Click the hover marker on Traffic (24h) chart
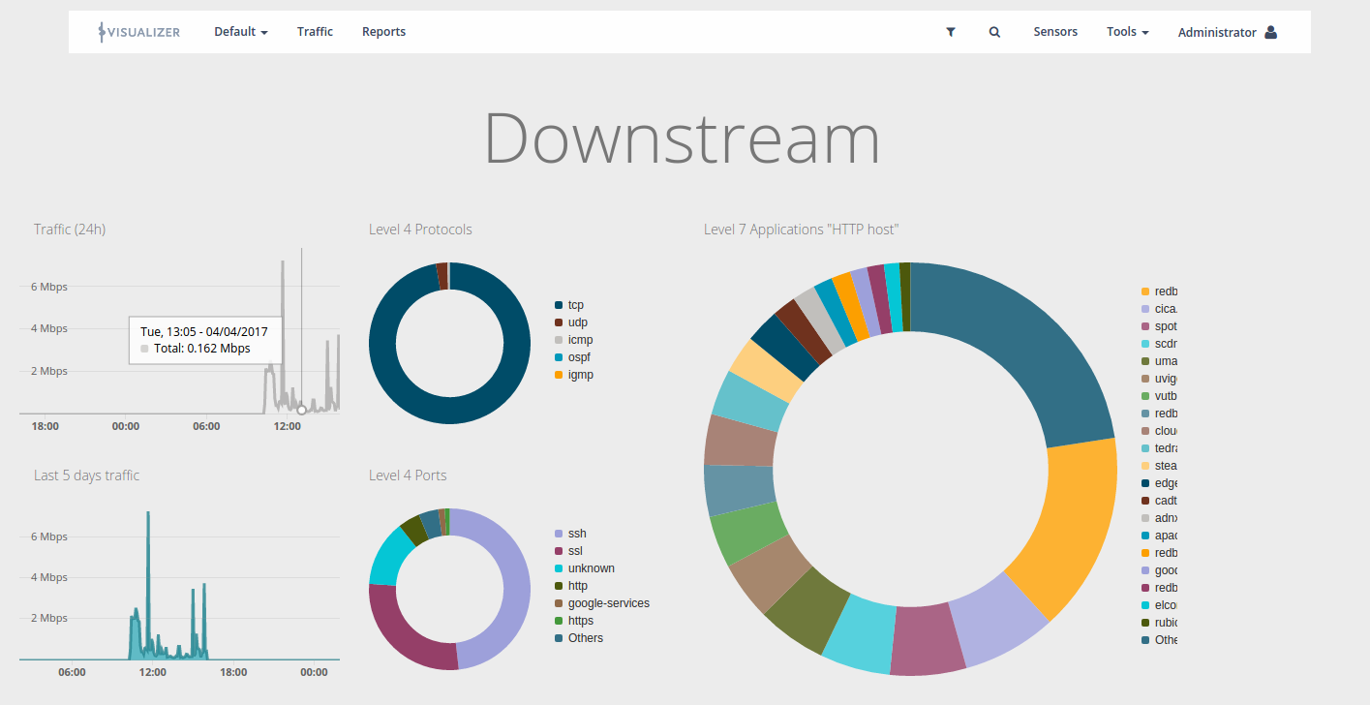 click(x=301, y=410)
